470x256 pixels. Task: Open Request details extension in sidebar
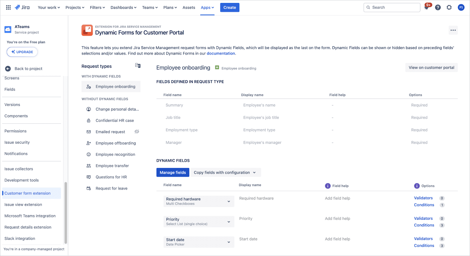[28, 227]
